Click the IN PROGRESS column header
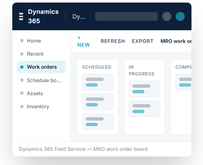 click(141, 71)
